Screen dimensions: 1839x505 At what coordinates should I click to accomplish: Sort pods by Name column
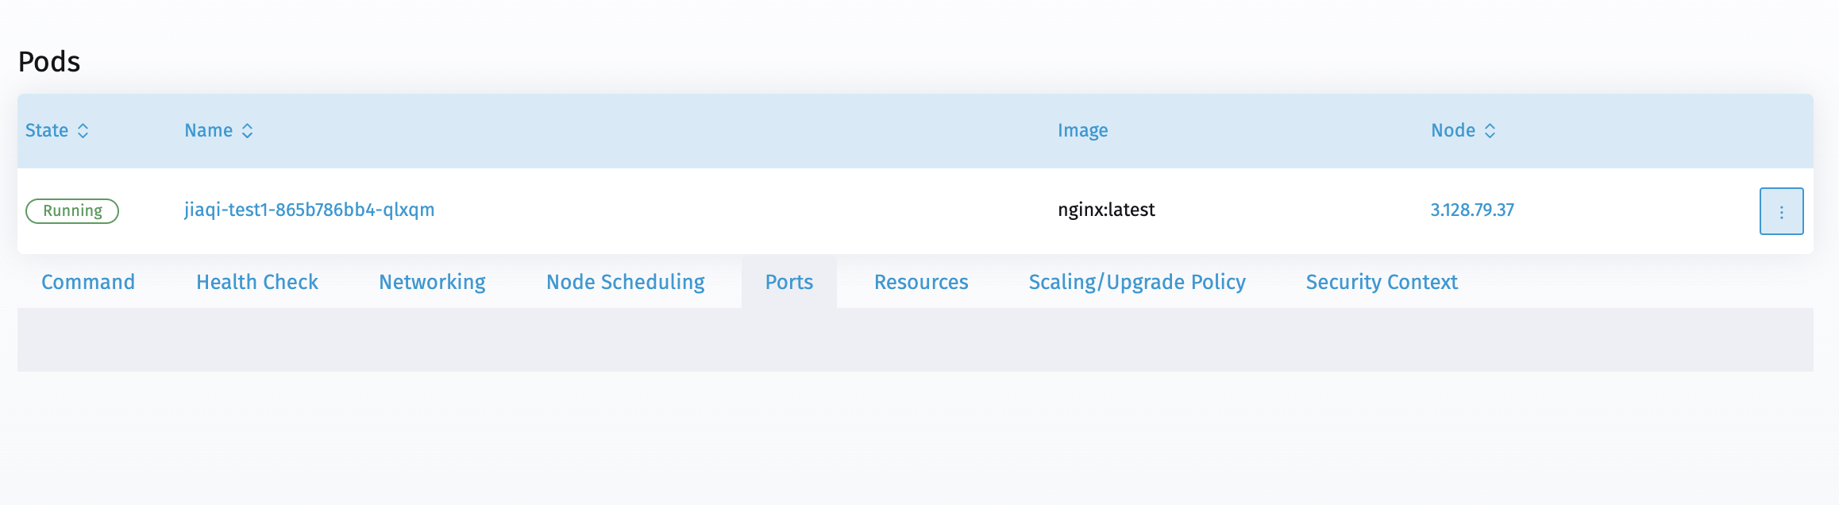pos(219,130)
